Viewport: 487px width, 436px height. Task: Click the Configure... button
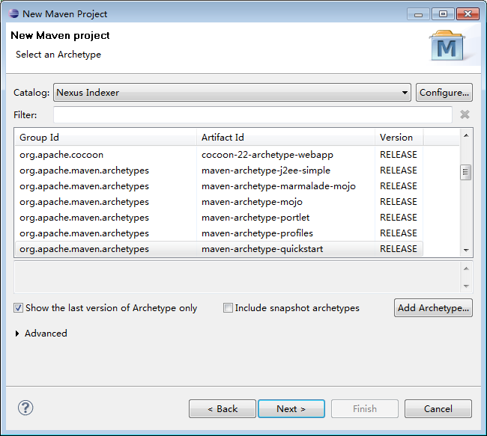444,93
